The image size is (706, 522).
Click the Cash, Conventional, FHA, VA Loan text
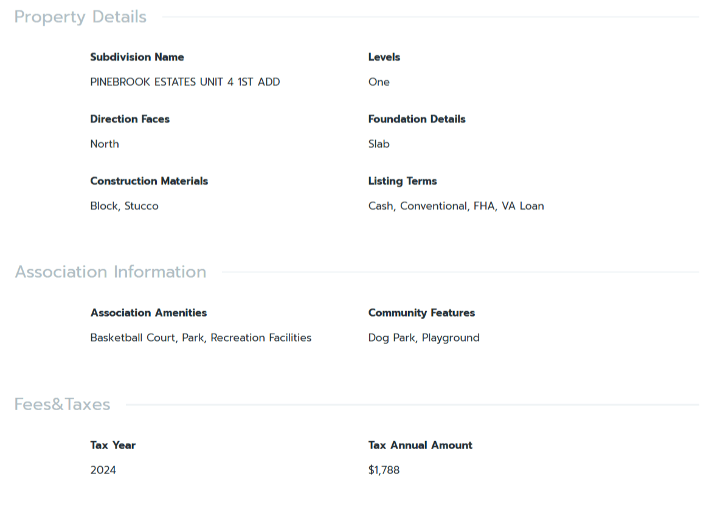pos(455,206)
